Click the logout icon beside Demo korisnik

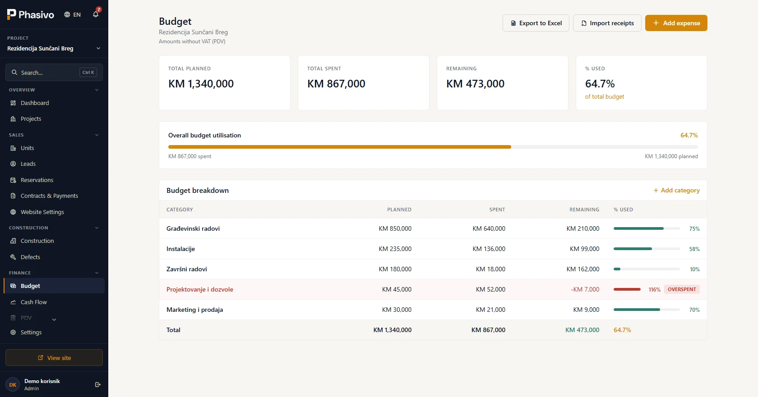click(98, 385)
